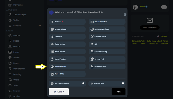This screenshot has height=99, width=173.
Task: Click the Voice Notes waveform icon
Action: coord(52,44)
